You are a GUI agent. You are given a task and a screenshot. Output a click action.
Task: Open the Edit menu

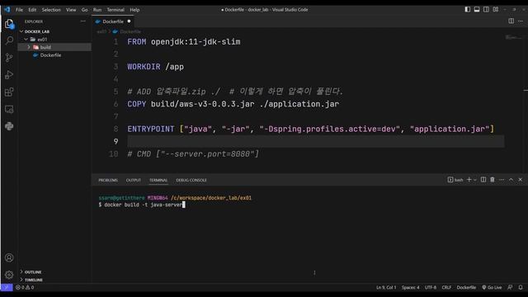coord(32,10)
